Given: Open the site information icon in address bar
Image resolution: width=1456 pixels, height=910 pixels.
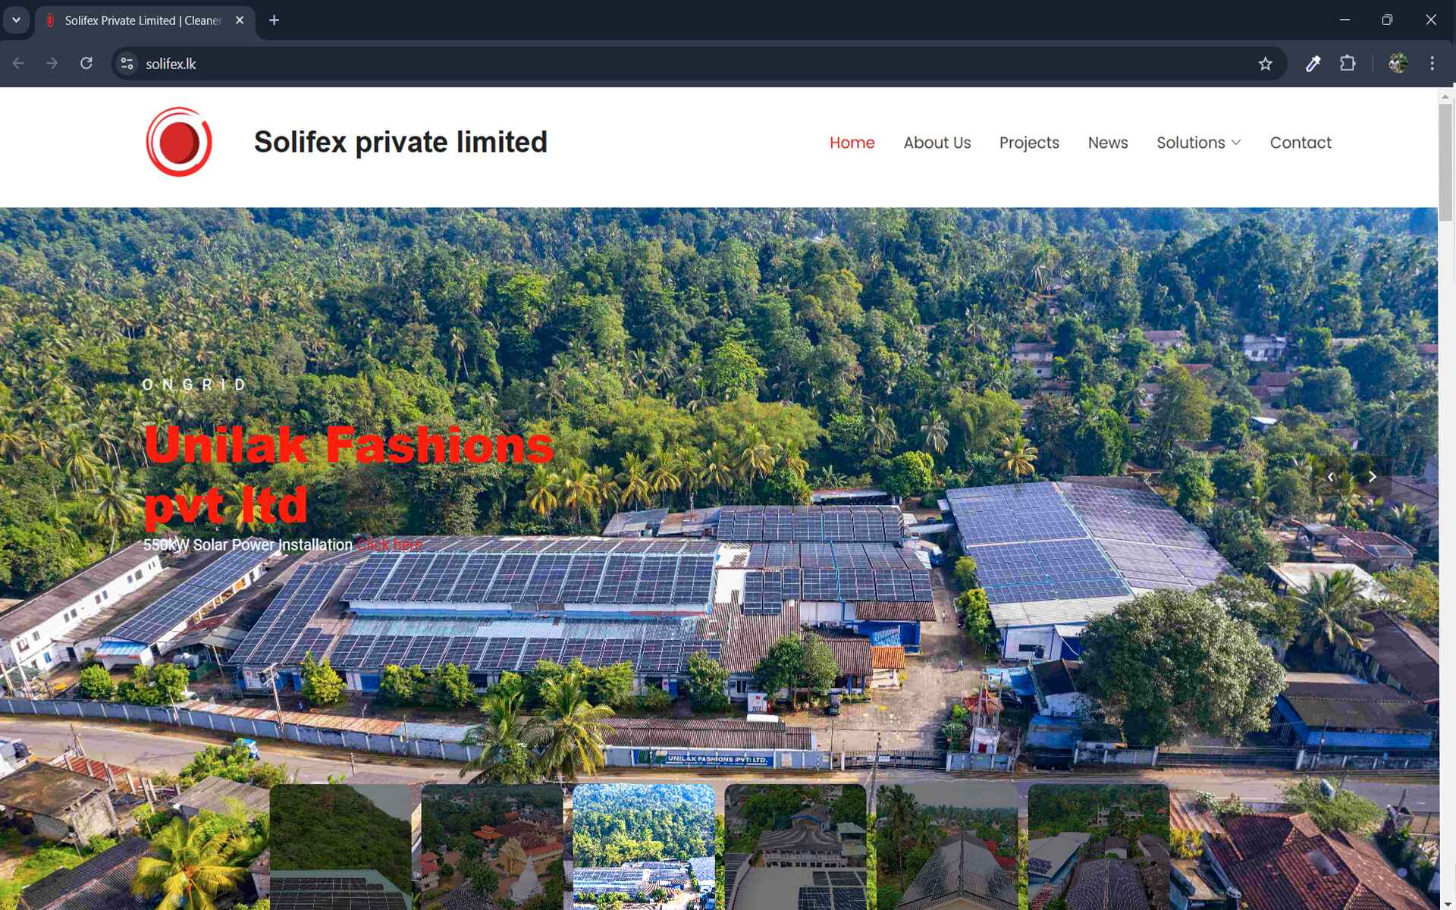Looking at the screenshot, I should pos(127,64).
